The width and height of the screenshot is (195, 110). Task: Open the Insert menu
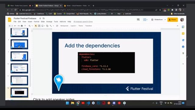30,22
